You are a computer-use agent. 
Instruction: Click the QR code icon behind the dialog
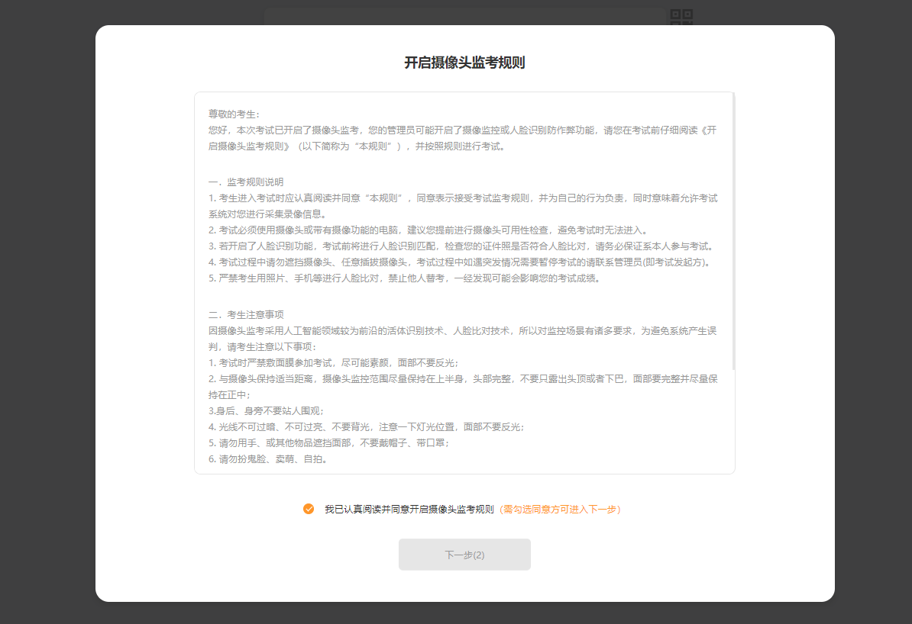681,17
